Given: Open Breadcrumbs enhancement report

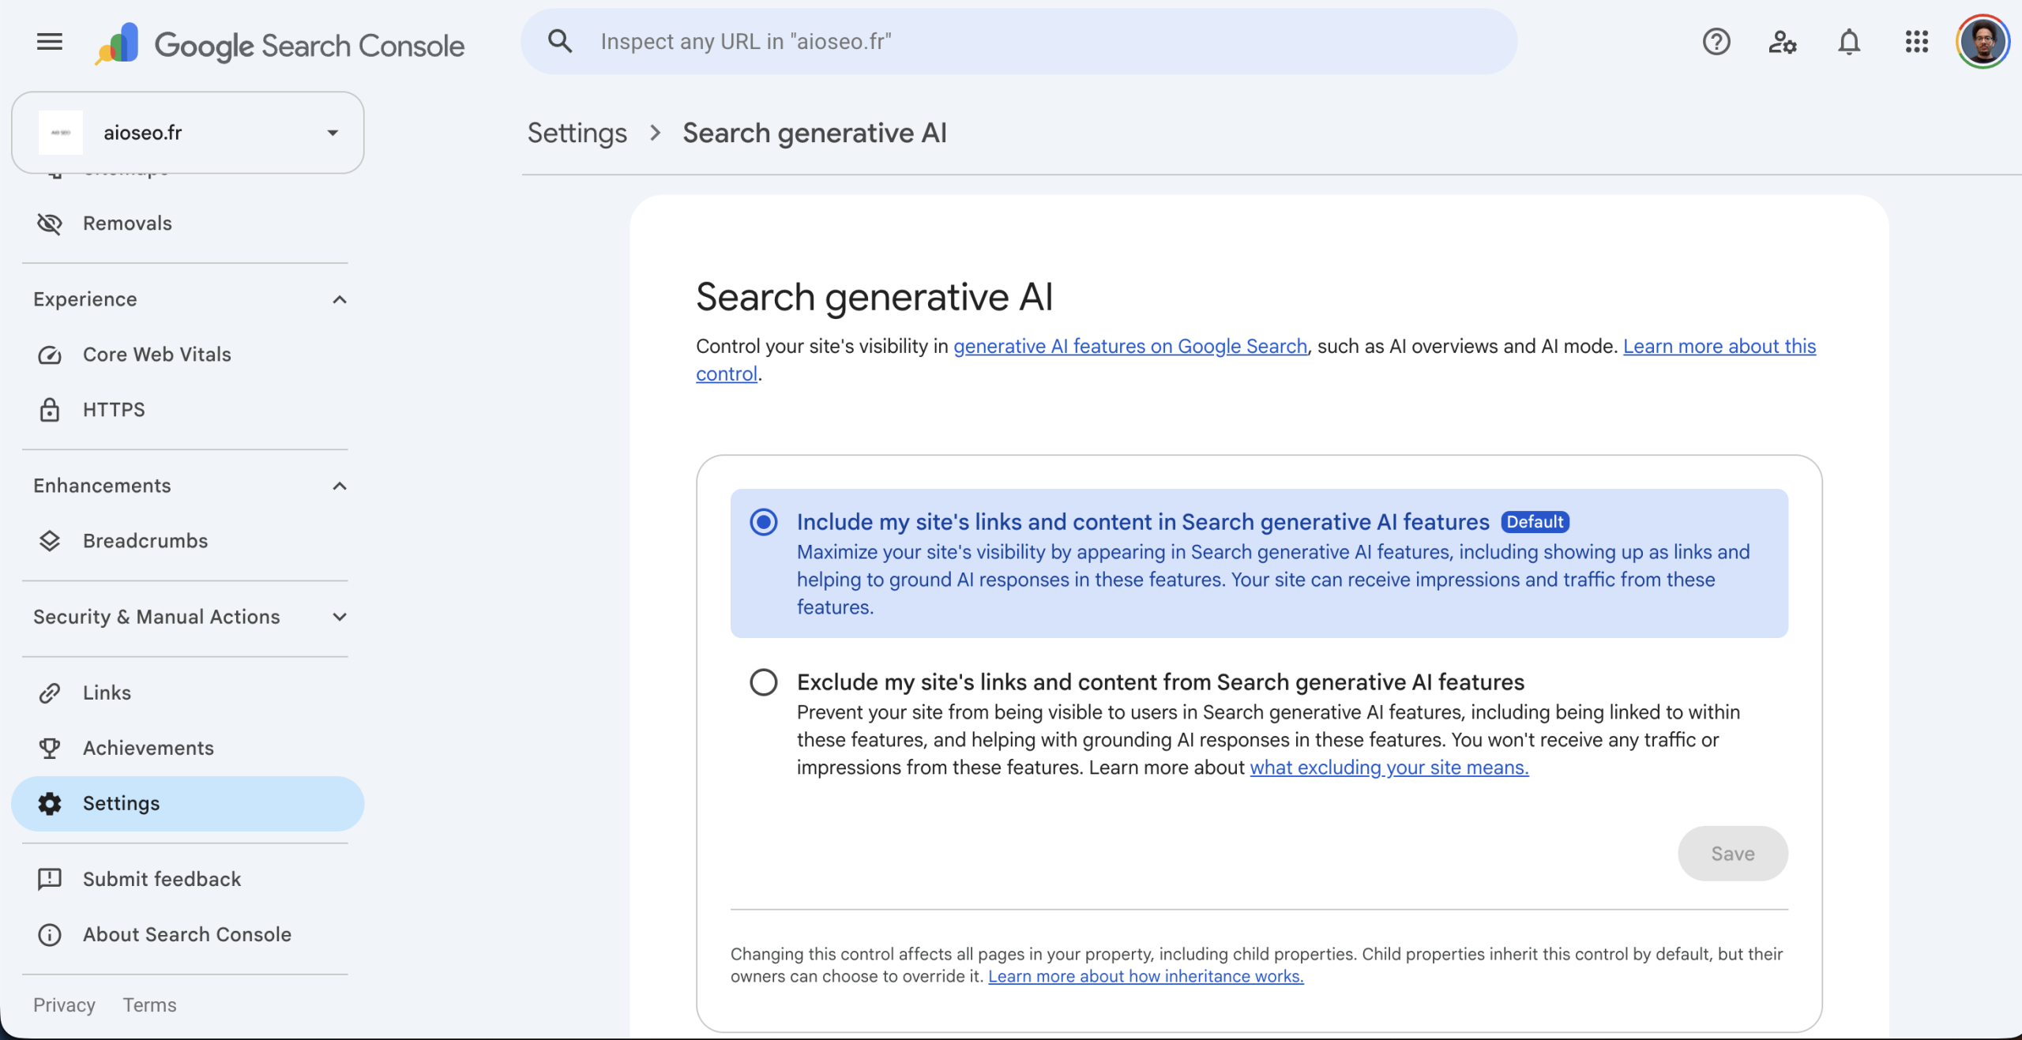Looking at the screenshot, I should (188, 541).
